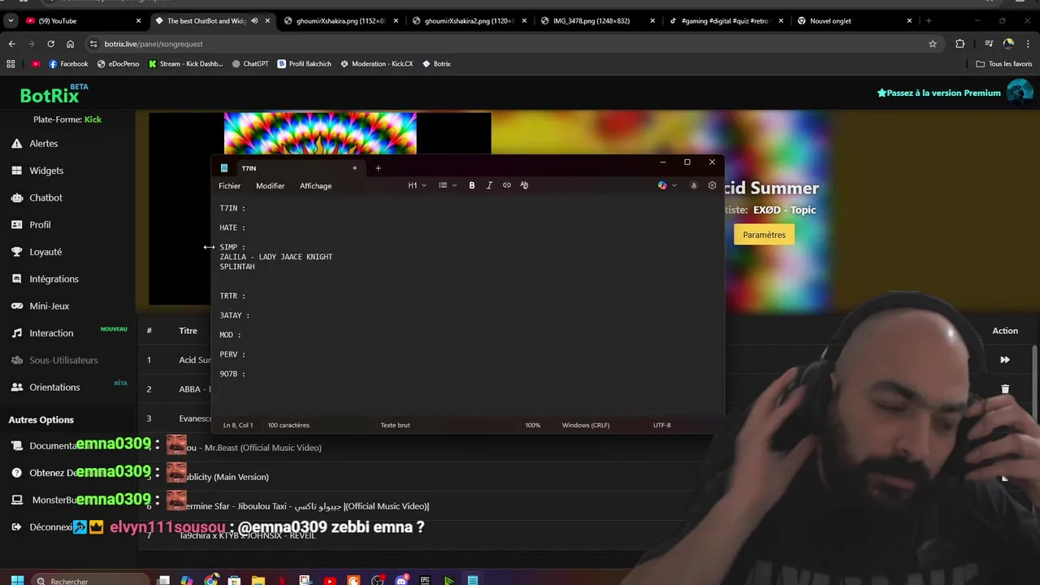Reload the browser page
The height and width of the screenshot is (585, 1040).
point(50,44)
